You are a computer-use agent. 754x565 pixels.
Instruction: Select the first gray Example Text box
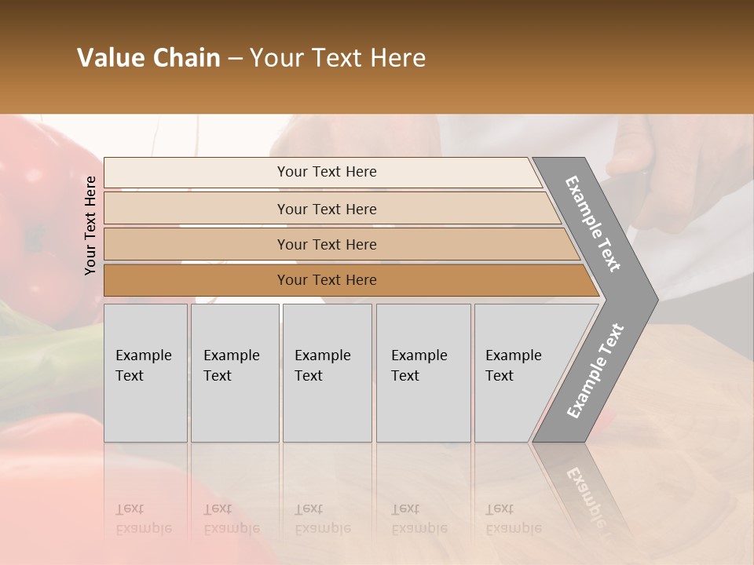[x=145, y=373]
